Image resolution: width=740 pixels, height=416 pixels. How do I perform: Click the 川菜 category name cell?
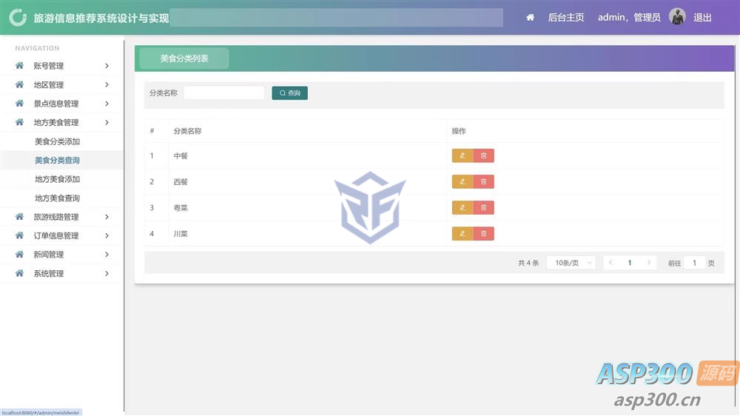click(x=181, y=234)
